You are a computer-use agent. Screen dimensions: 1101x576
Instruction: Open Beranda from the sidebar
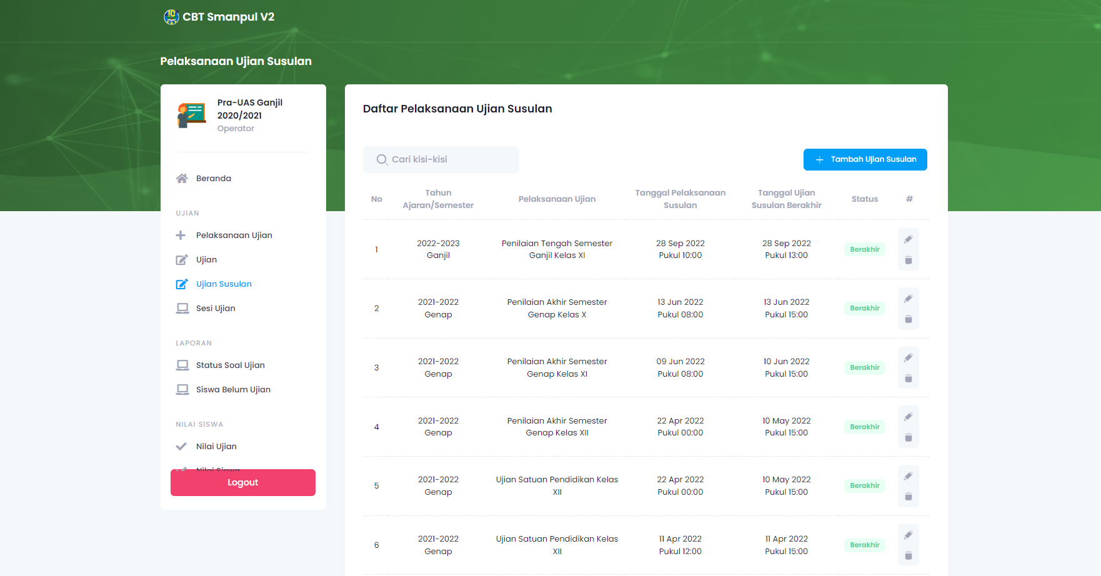213,179
